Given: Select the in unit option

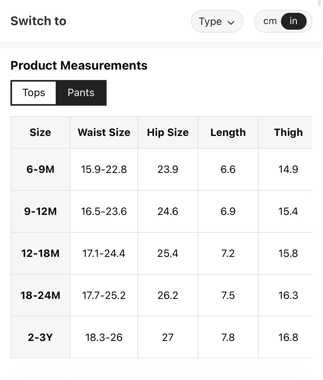Looking at the screenshot, I should [293, 21].
